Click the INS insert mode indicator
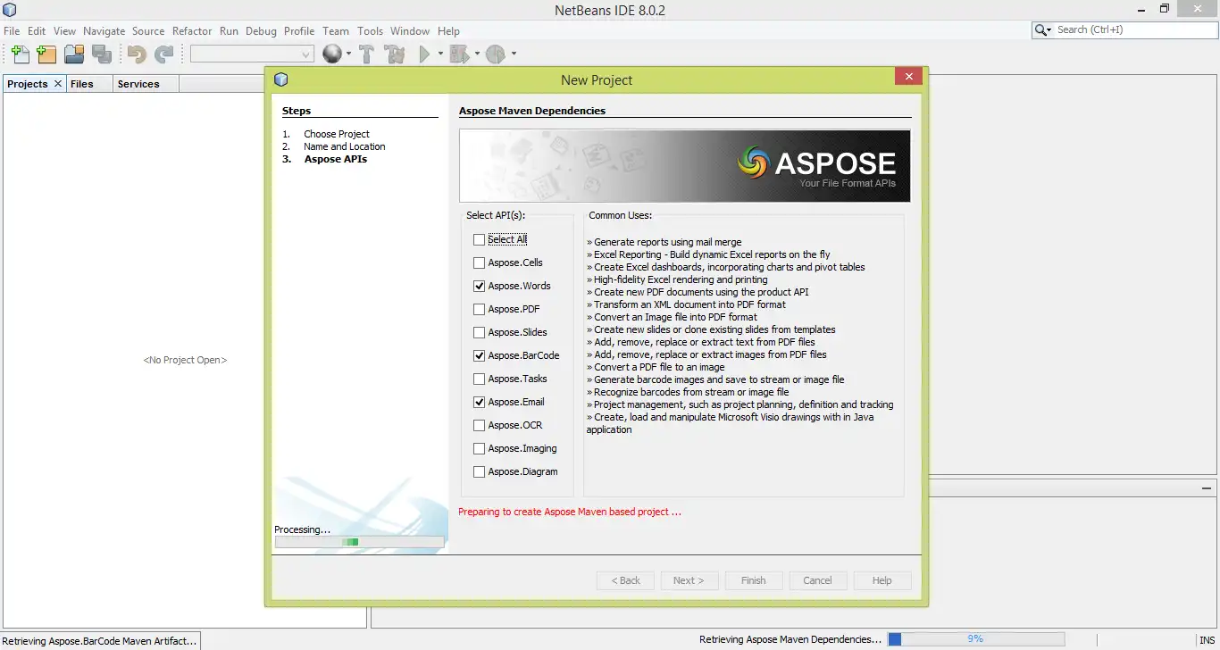The width and height of the screenshot is (1220, 650). tap(1207, 639)
